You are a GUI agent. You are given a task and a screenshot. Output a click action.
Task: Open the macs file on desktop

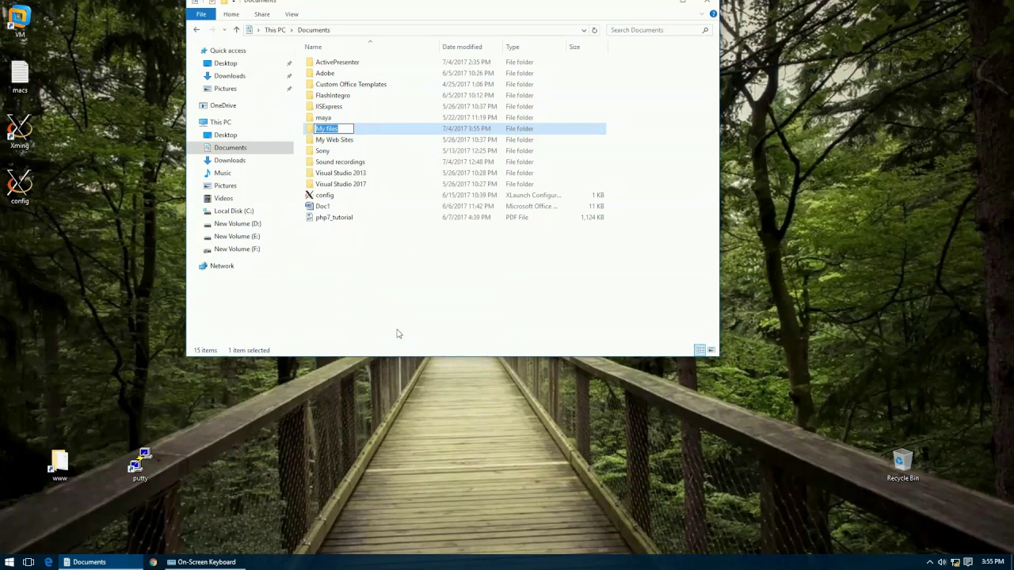pyautogui.click(x=20, y=77)
